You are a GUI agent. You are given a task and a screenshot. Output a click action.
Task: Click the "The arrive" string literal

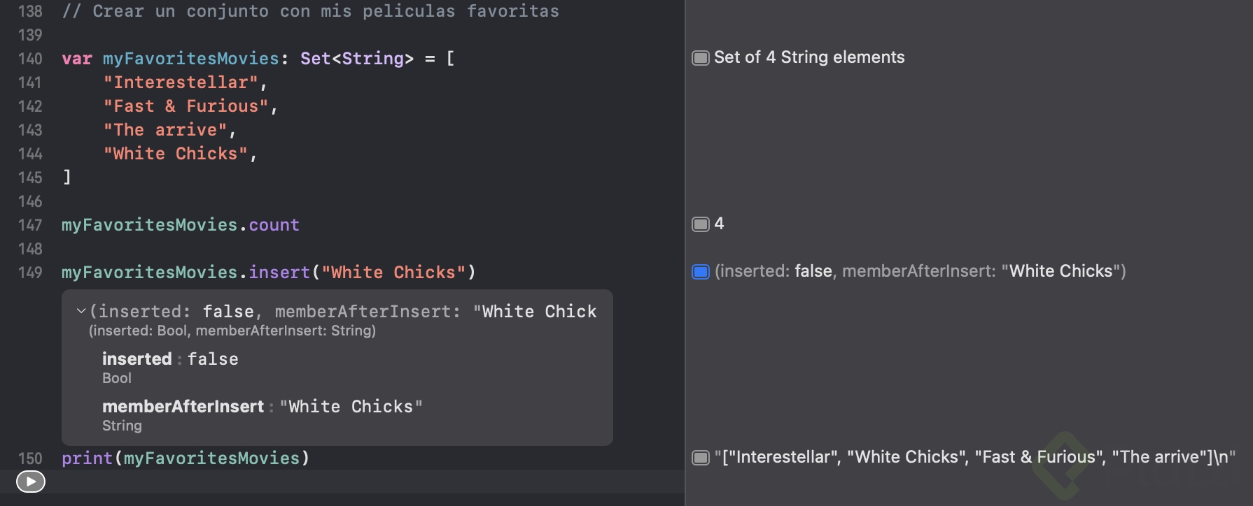pos(165,130)
